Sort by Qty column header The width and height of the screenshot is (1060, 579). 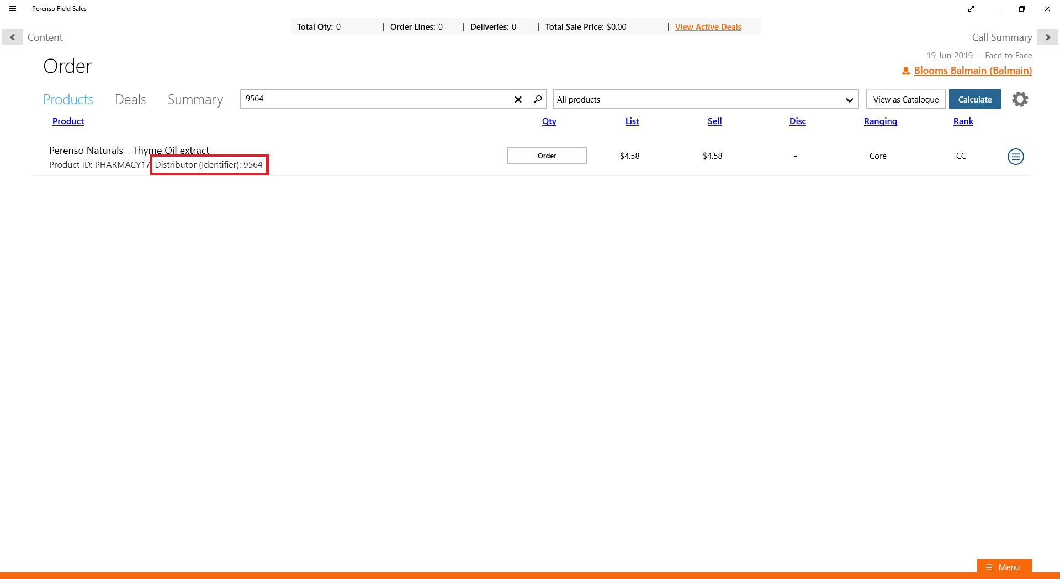coord(549,121)
